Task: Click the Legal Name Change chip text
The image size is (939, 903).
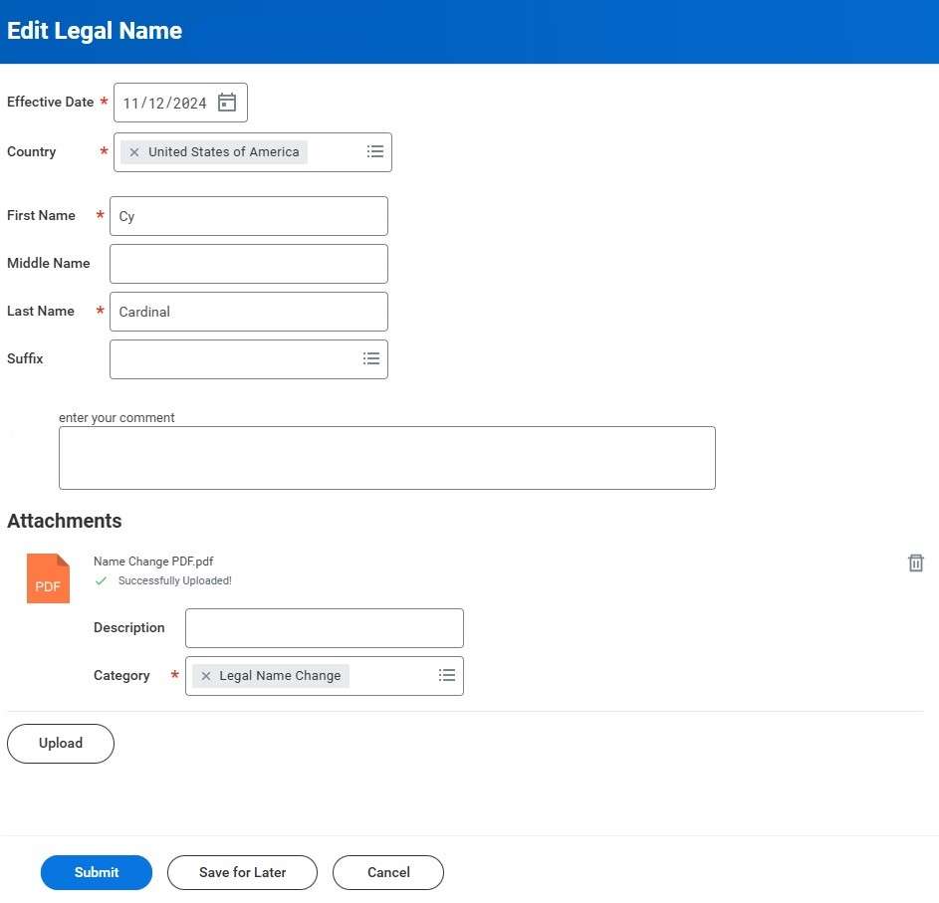Action: coord(280,676)
